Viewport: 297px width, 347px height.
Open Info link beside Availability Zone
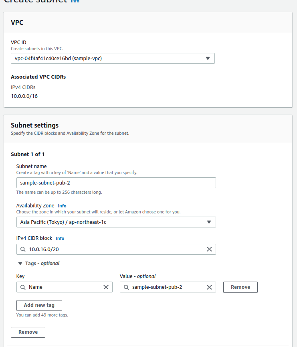[x=62, y=206]
